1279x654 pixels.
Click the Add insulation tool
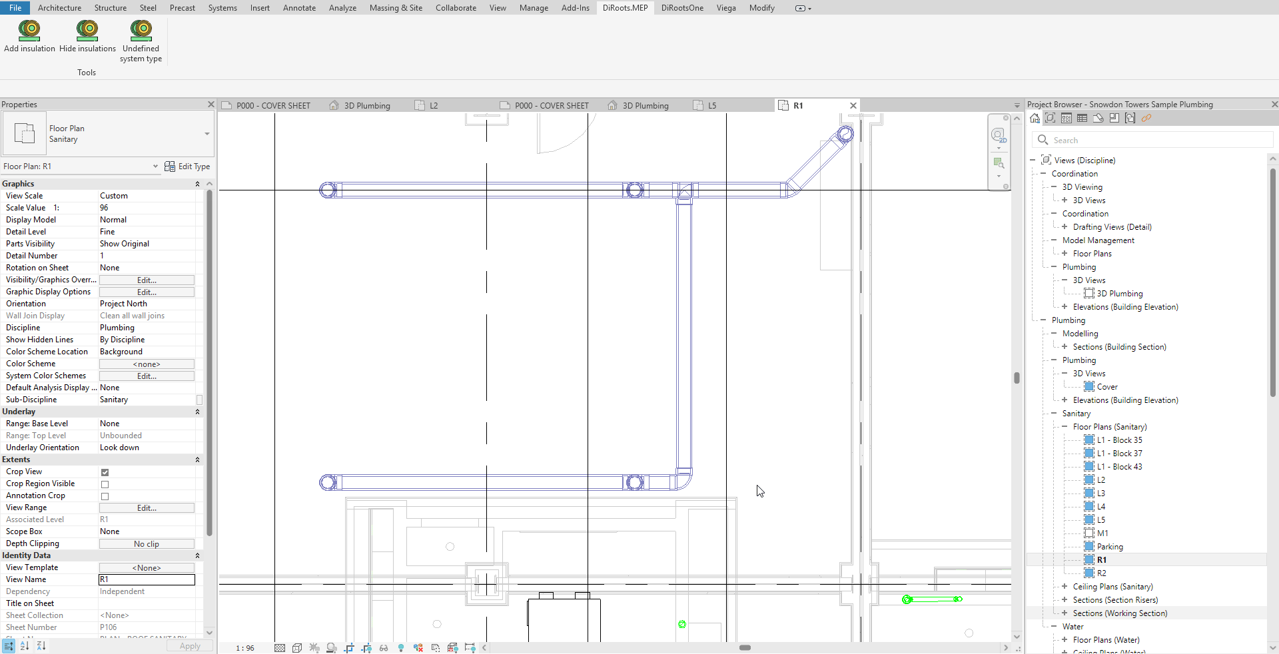[x=29, y=36]
